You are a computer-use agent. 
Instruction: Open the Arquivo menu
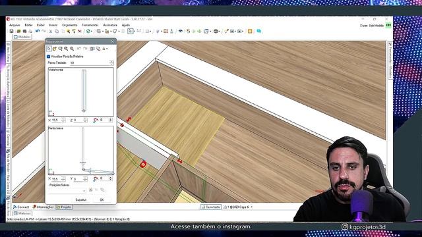(x=15, y=25)
